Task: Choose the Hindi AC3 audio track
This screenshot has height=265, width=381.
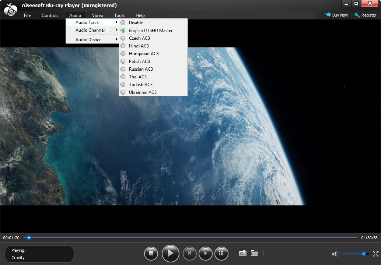Action: [153, 46]
